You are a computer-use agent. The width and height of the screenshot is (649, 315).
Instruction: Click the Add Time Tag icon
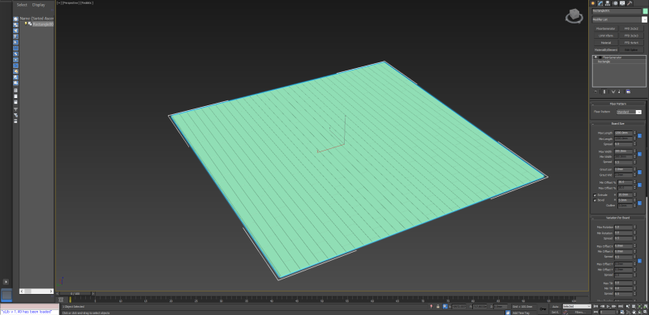click(x=508, y=313)
